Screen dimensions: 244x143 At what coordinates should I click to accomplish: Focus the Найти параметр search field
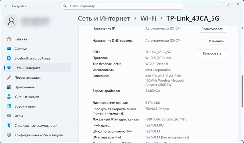tap(122, 6)
